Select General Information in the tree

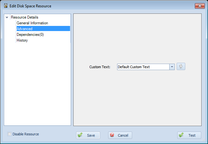click(x=32, y=23)
